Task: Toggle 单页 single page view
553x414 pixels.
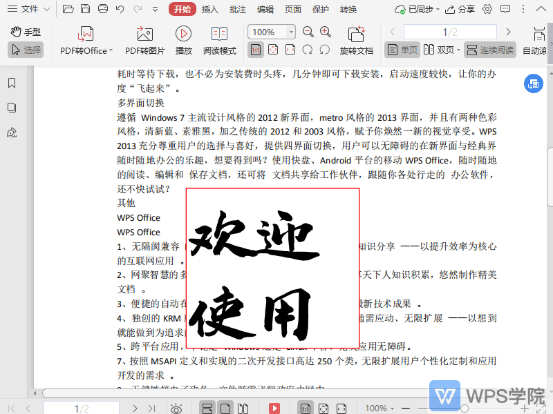Action: point(402,50)
